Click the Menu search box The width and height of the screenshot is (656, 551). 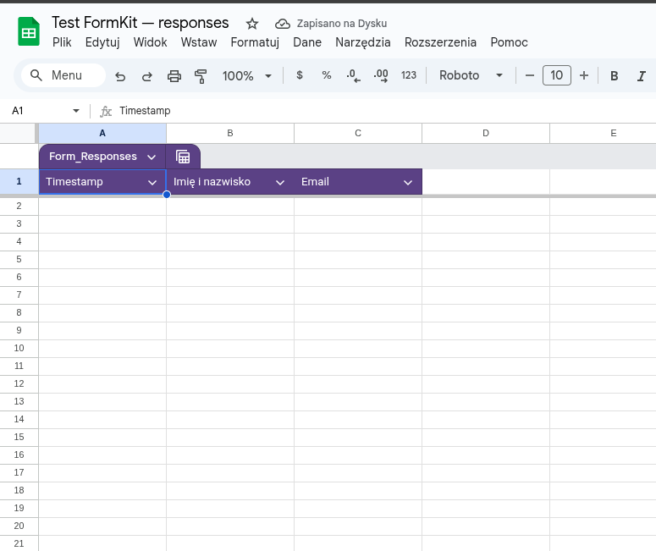pyautogui.click(x=64, y=75)
